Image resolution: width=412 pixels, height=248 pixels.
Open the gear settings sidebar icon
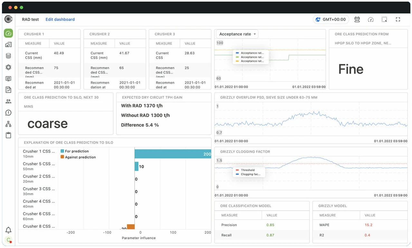pos(8,67)
